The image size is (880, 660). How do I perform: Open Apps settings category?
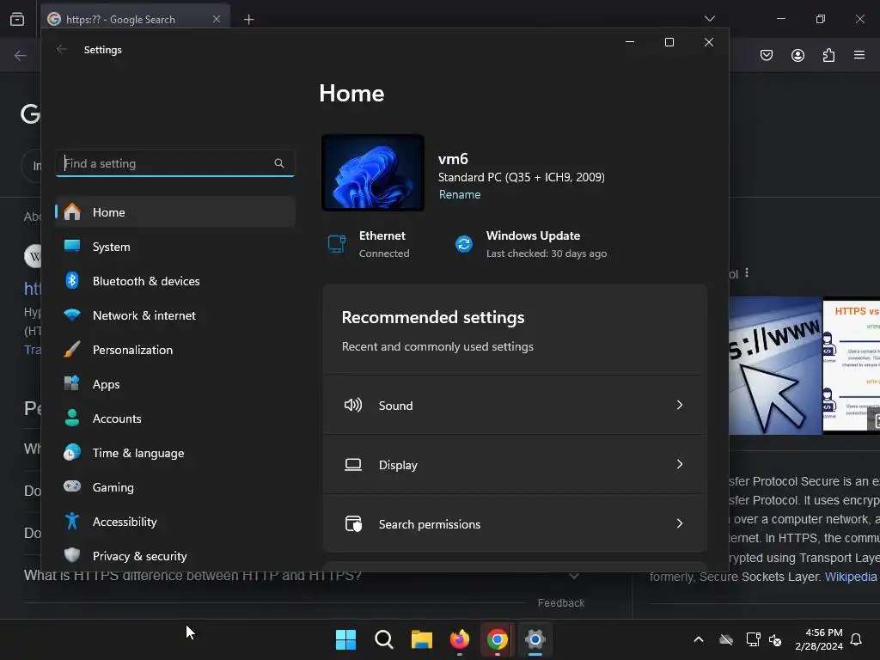coord(175,384)
